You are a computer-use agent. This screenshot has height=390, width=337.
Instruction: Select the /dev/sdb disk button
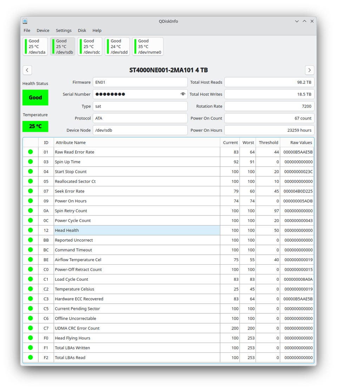(62, 46)
